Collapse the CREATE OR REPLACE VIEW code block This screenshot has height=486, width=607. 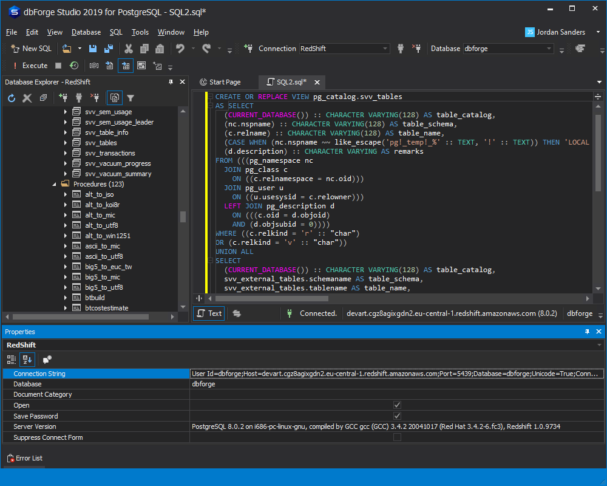pos(211,97)
